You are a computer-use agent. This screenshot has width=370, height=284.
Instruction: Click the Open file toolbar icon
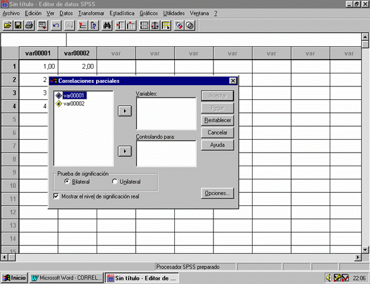(8, 25)
